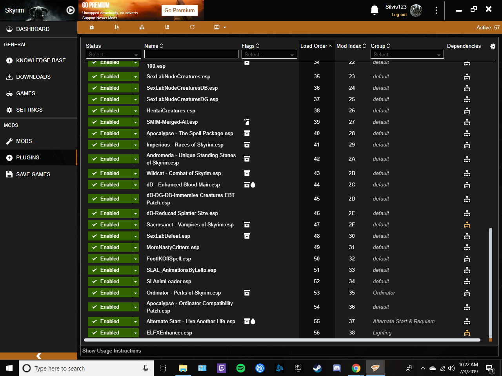Click the flag icon for SMIM-Merged-All.esp

(247, 122)
